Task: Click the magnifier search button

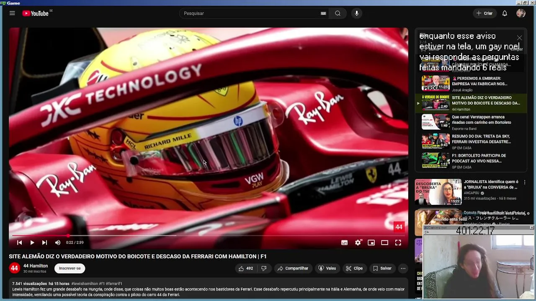Action: tap(338, 13)
